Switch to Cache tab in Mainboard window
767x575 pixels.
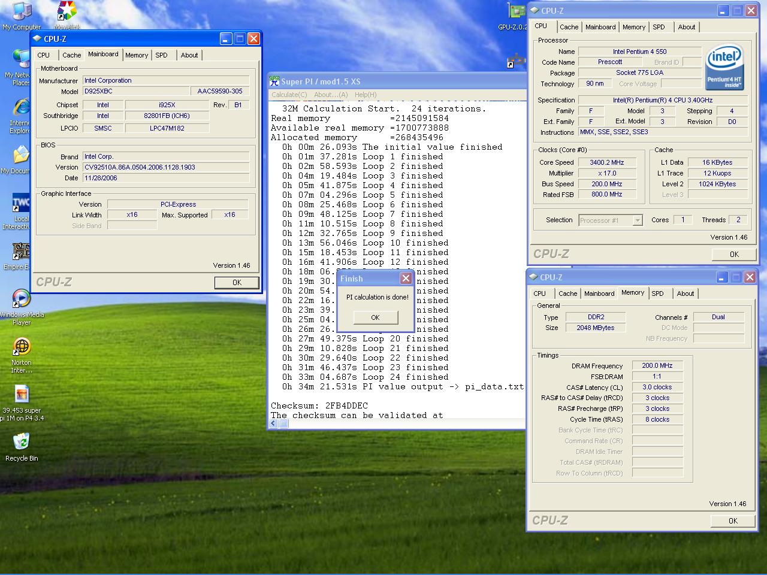click(x=71, y=55)
